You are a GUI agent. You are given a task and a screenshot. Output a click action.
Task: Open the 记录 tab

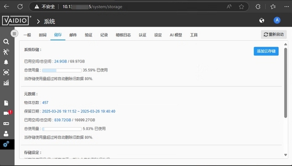coord(104,35)
